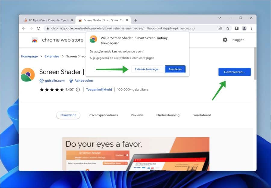
Task: Click the Controleren... button
Action: tap(235, 72)
